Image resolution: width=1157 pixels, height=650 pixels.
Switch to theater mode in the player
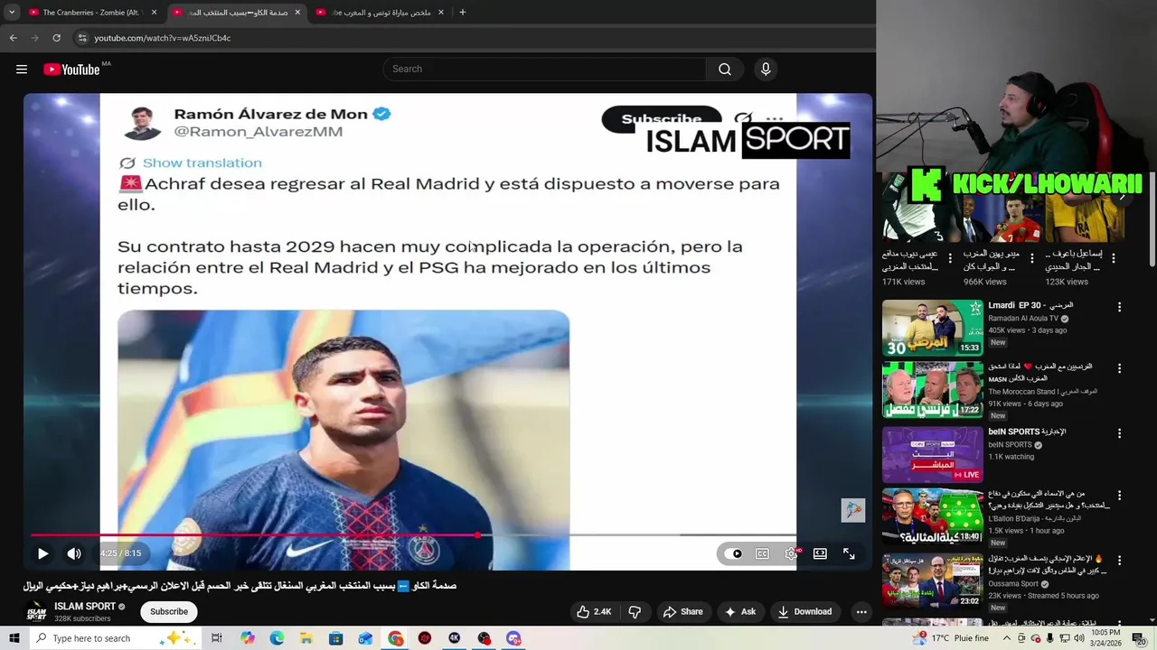click(x=820, y=553)
